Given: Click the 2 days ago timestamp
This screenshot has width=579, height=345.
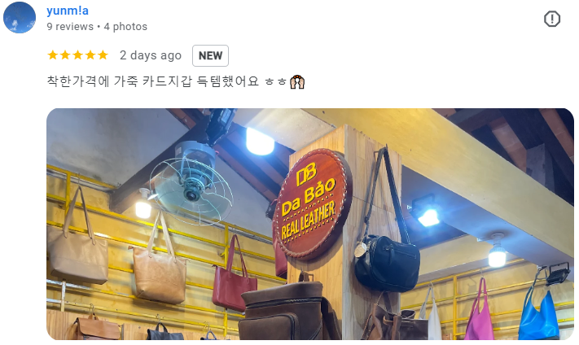Looking at the screenshot, I should (x=151, y=55).
